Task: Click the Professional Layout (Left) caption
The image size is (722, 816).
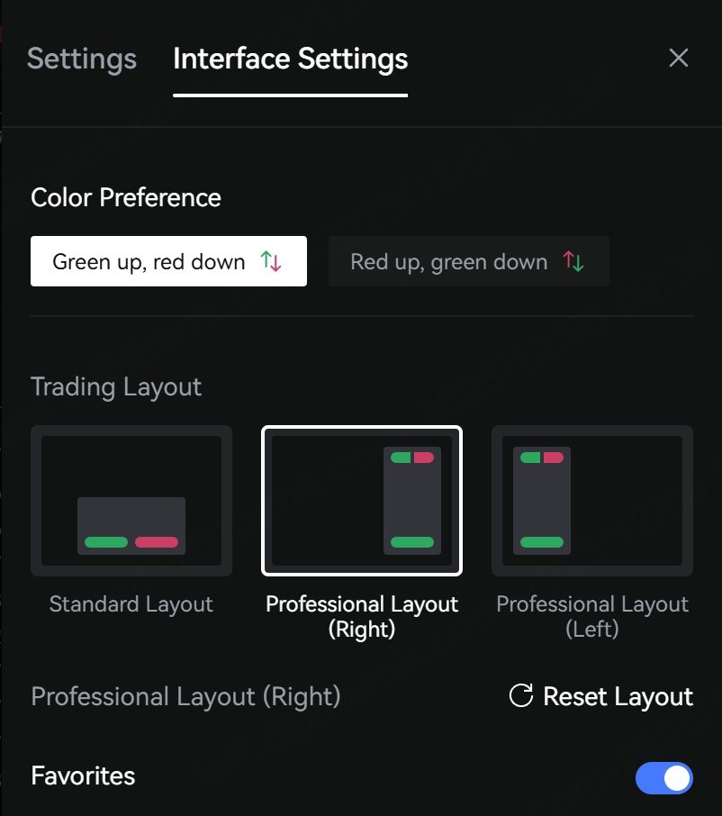Action: click(592, 616)
